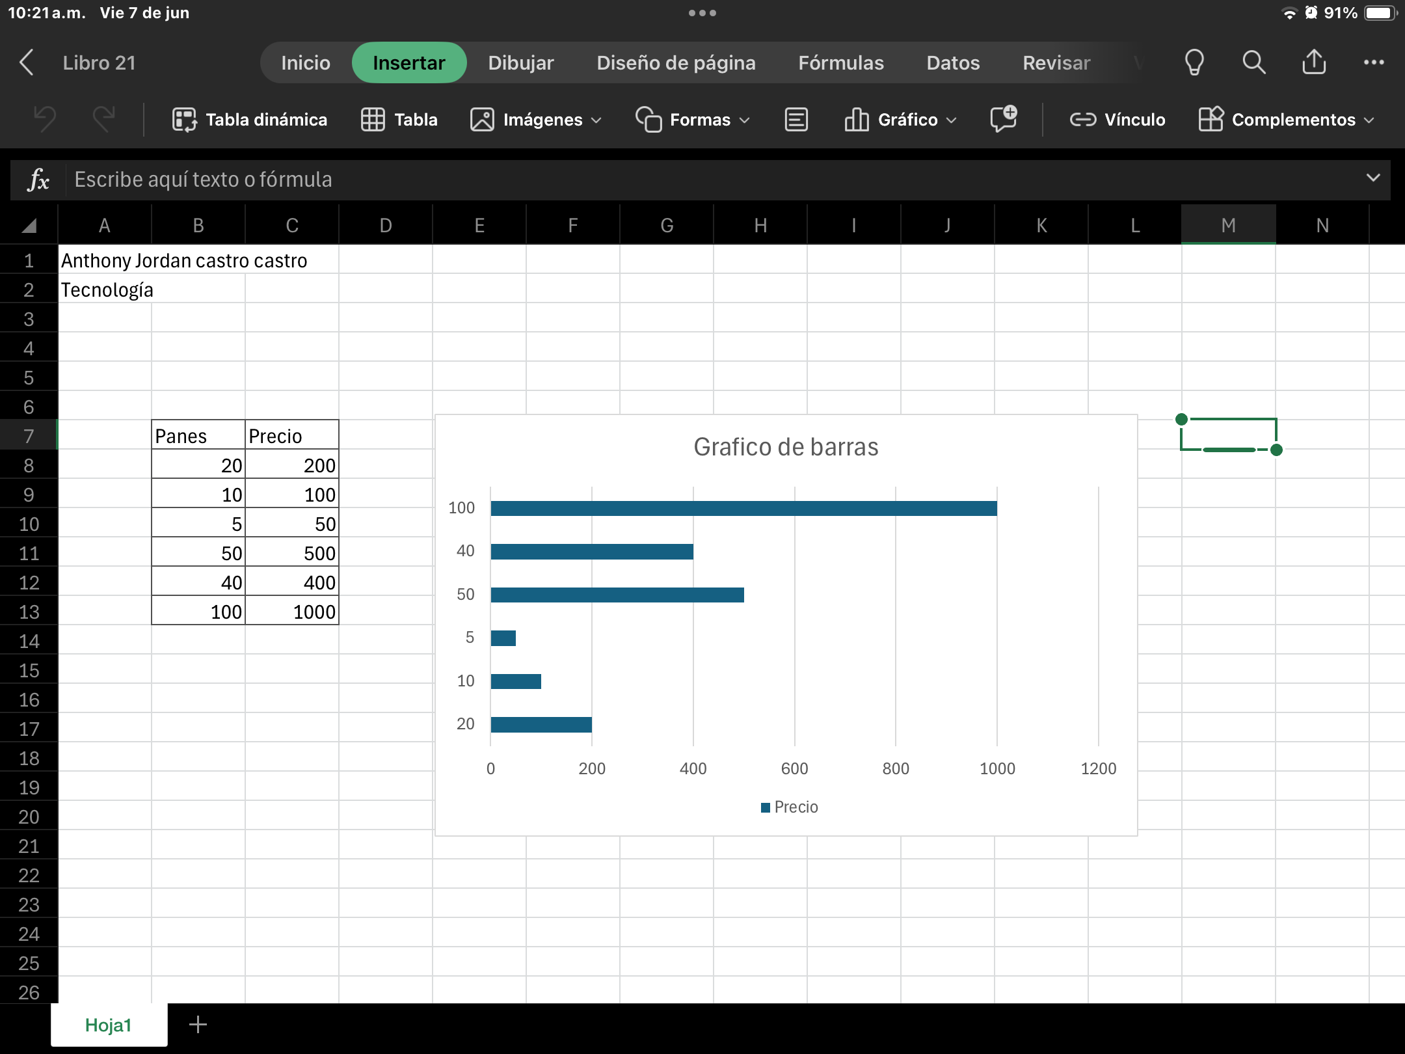Open Complementos dropdown
The image size is (1405, 1054).
pos(1287,120)
